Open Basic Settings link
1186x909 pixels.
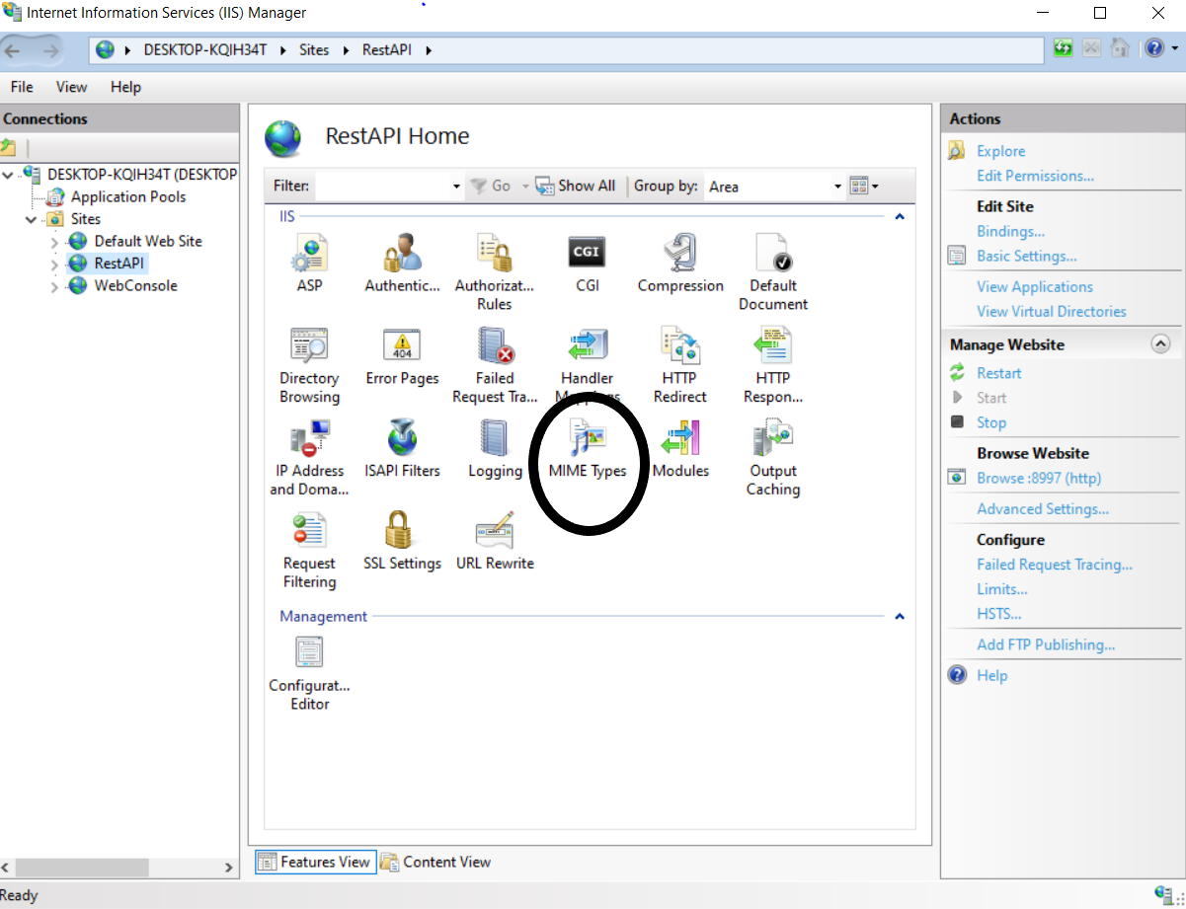1026,257
